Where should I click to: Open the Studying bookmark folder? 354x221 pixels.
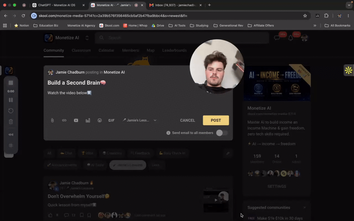click(x=199, y=26)
